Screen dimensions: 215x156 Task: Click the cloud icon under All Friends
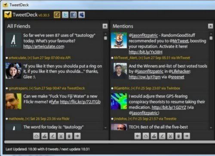(37, 136)
